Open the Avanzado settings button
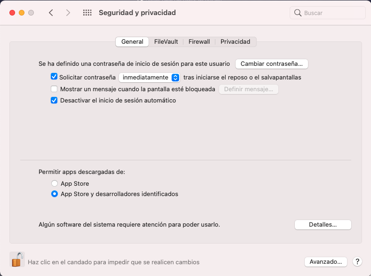This screenshot has width=371, height=276. click(325, 262)
